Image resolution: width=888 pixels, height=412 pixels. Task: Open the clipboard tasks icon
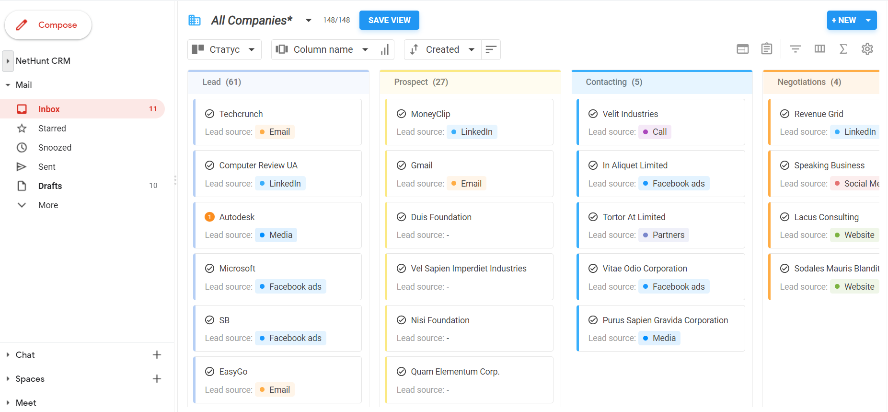coord(766,49)
